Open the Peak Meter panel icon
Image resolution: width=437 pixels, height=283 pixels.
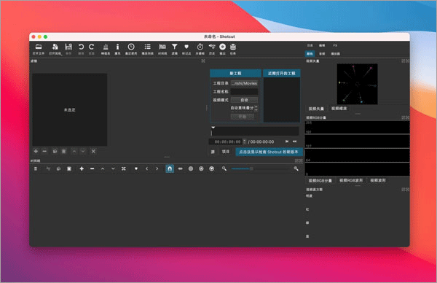click(x=106, y=49)
